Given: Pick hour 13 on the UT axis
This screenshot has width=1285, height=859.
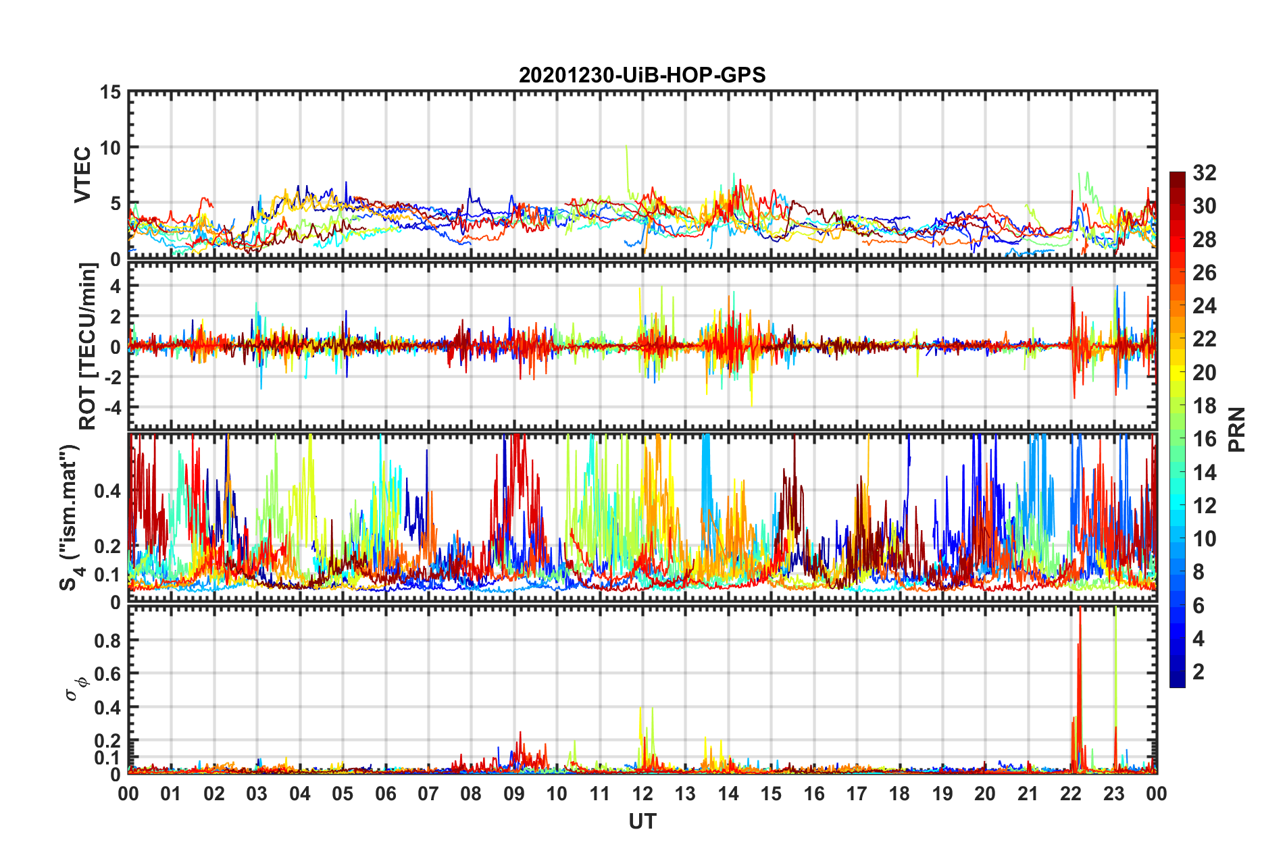Looking at the screenshot, I should point(685,793).
